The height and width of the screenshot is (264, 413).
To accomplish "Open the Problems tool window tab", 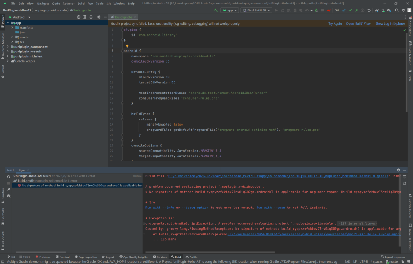I will click(43, 257).
